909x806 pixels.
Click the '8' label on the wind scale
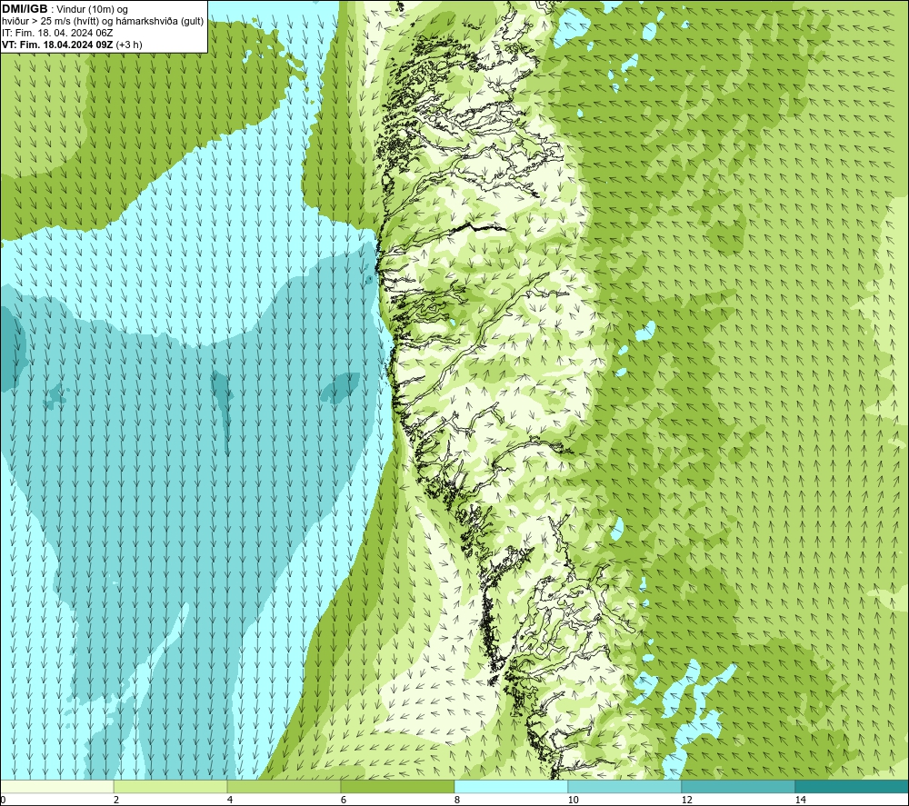(457, 801)
